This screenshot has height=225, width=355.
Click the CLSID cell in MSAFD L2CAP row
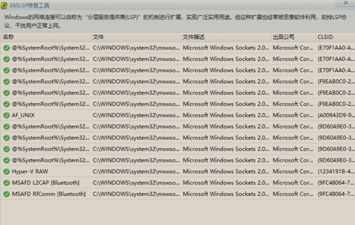[x=336, y=182]
